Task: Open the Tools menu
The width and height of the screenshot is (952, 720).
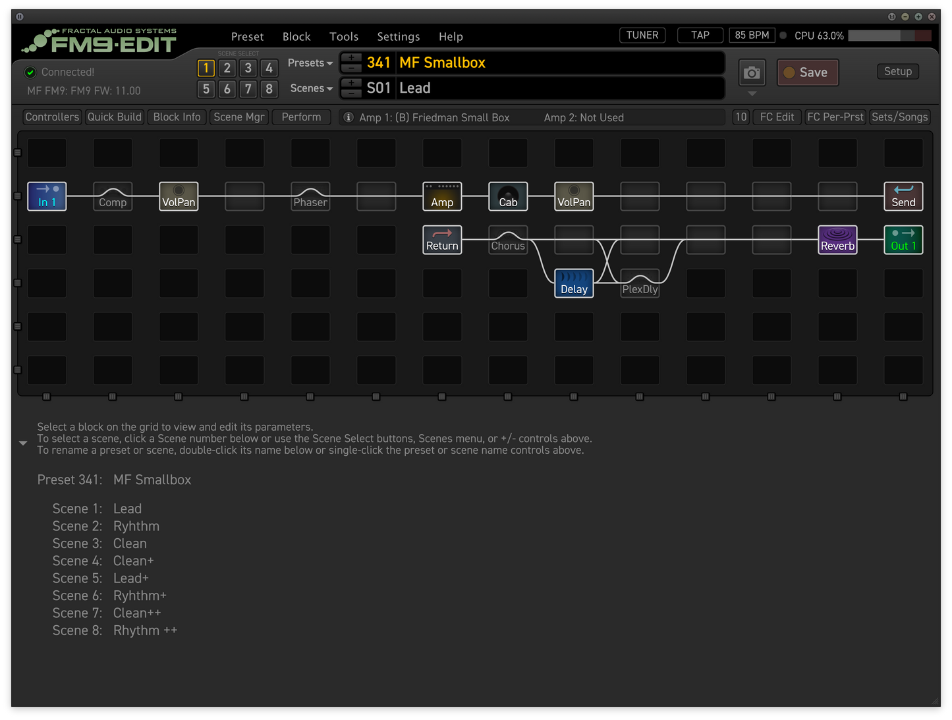Action: (x=344, y=37)
